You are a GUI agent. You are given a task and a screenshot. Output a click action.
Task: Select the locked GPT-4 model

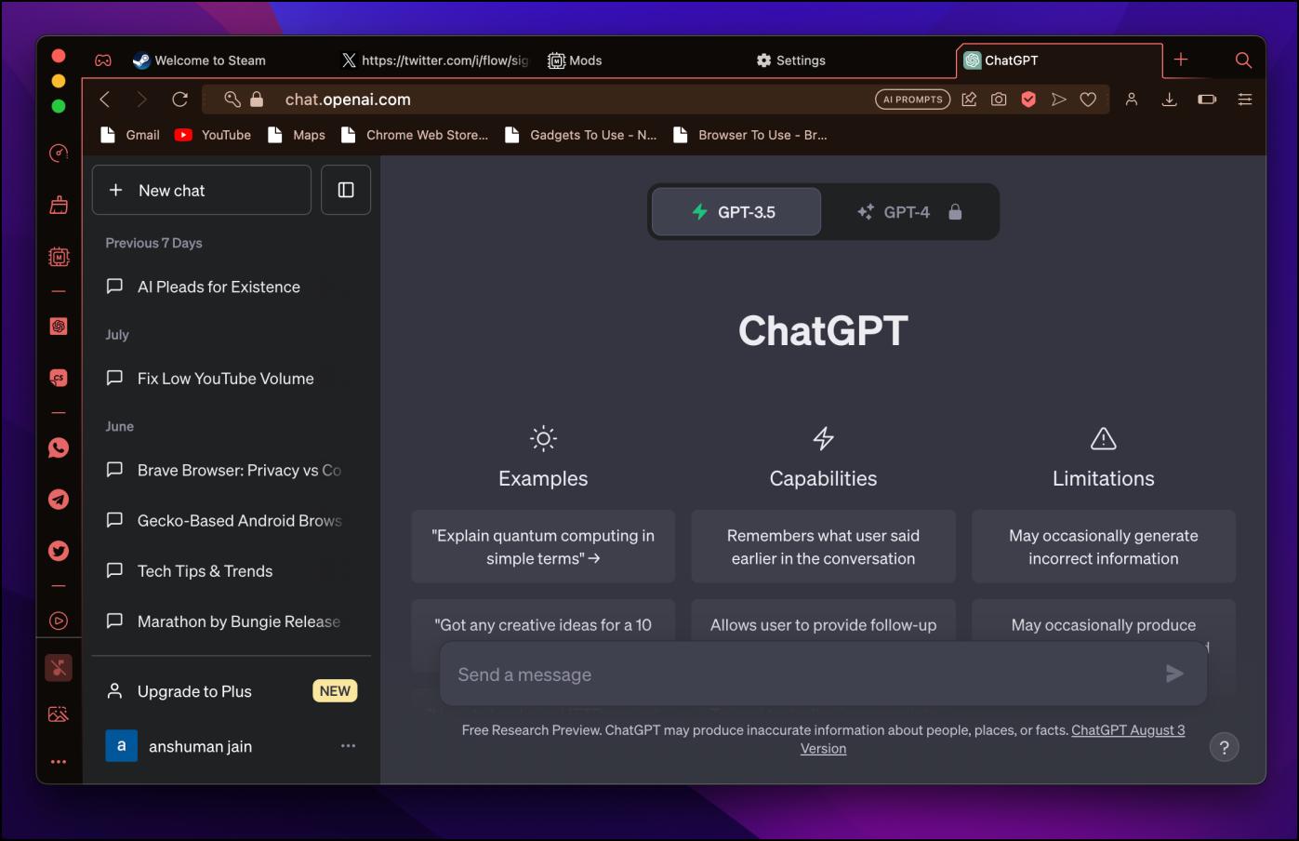click(908, 212)
